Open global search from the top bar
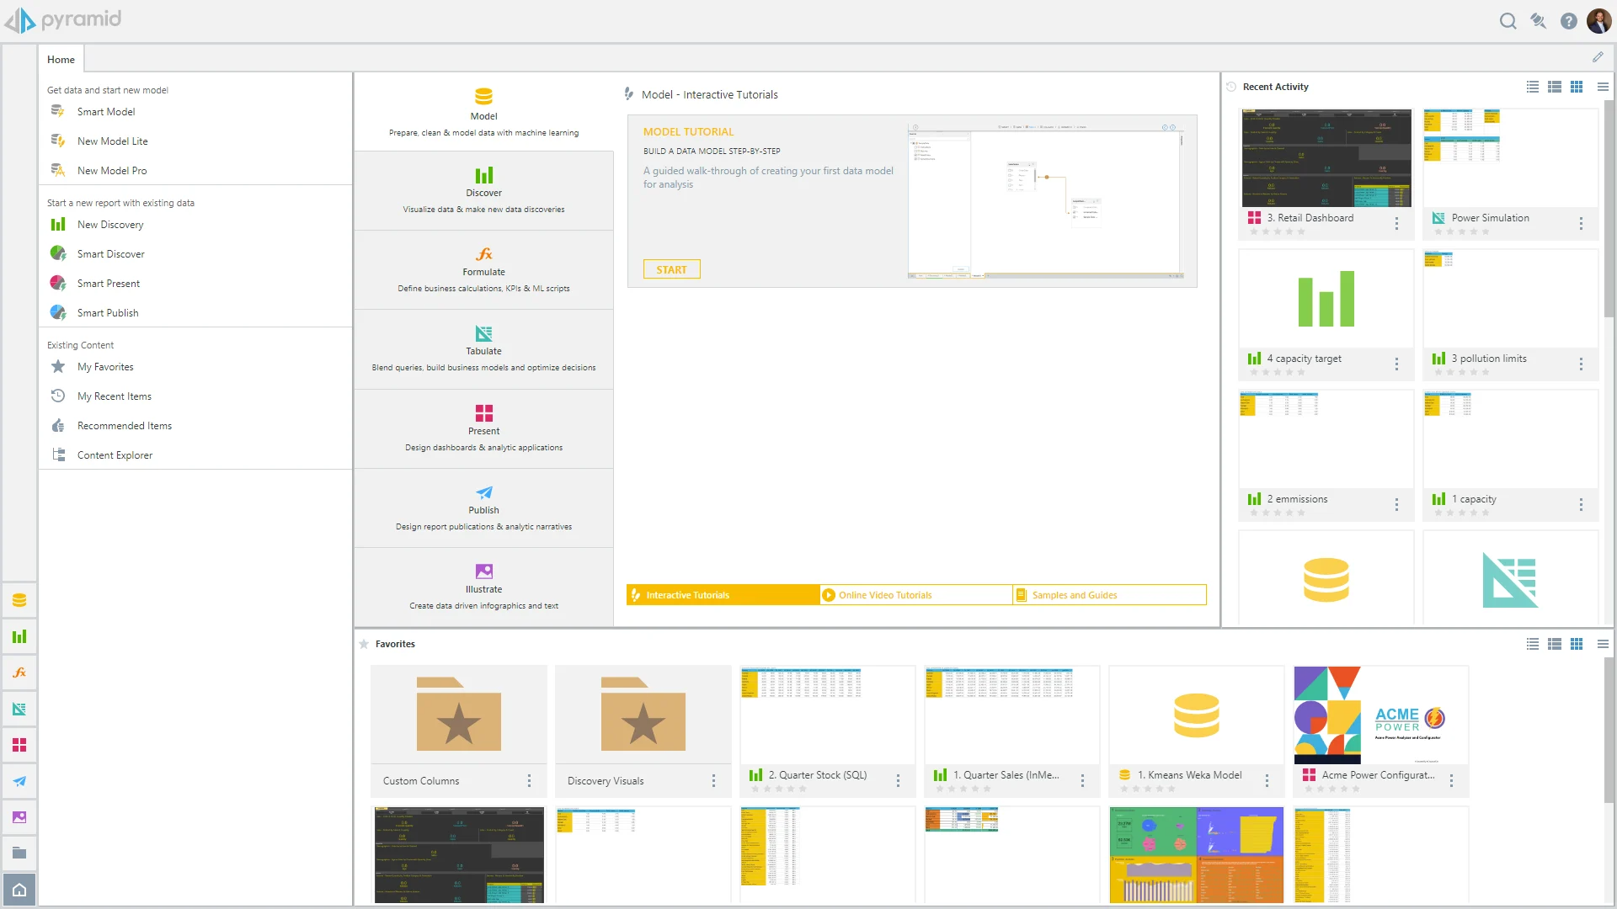Viewport: 1617px width, 909px height. (x=1508, y=20)
